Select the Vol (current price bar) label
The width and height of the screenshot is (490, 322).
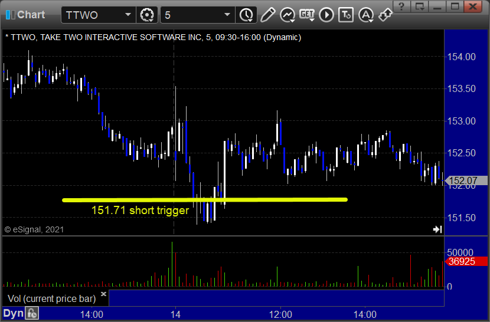pyautogui.click(x=51, y=298)
